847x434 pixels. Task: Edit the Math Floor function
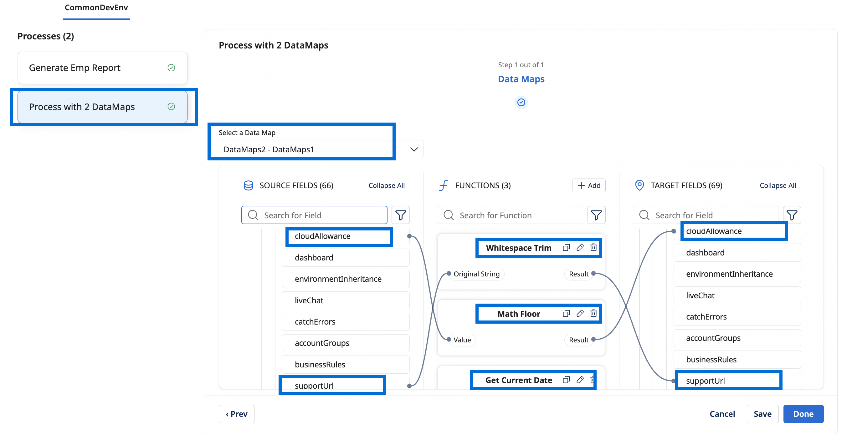point(580,313)
